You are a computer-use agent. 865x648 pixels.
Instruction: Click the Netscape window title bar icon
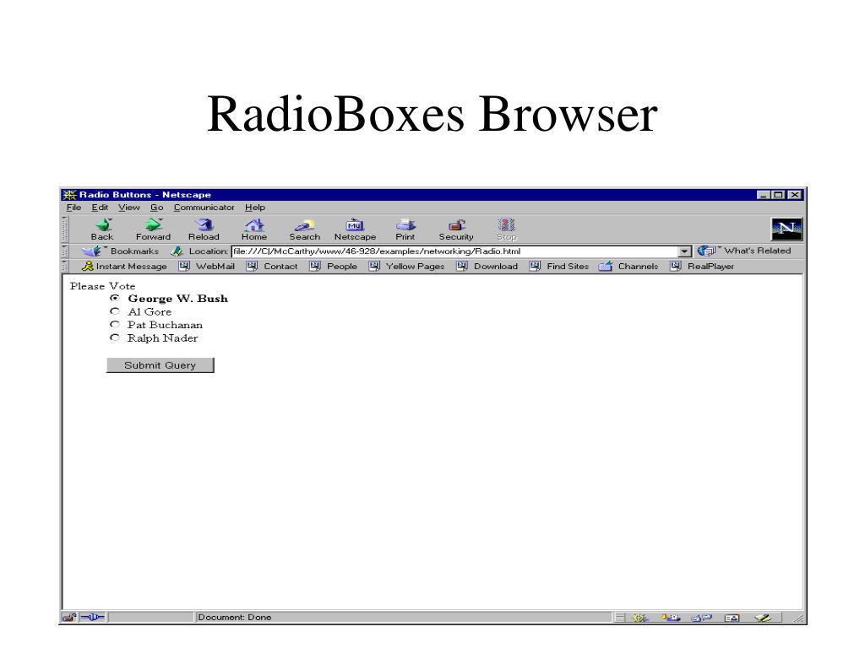coord(69,195)
